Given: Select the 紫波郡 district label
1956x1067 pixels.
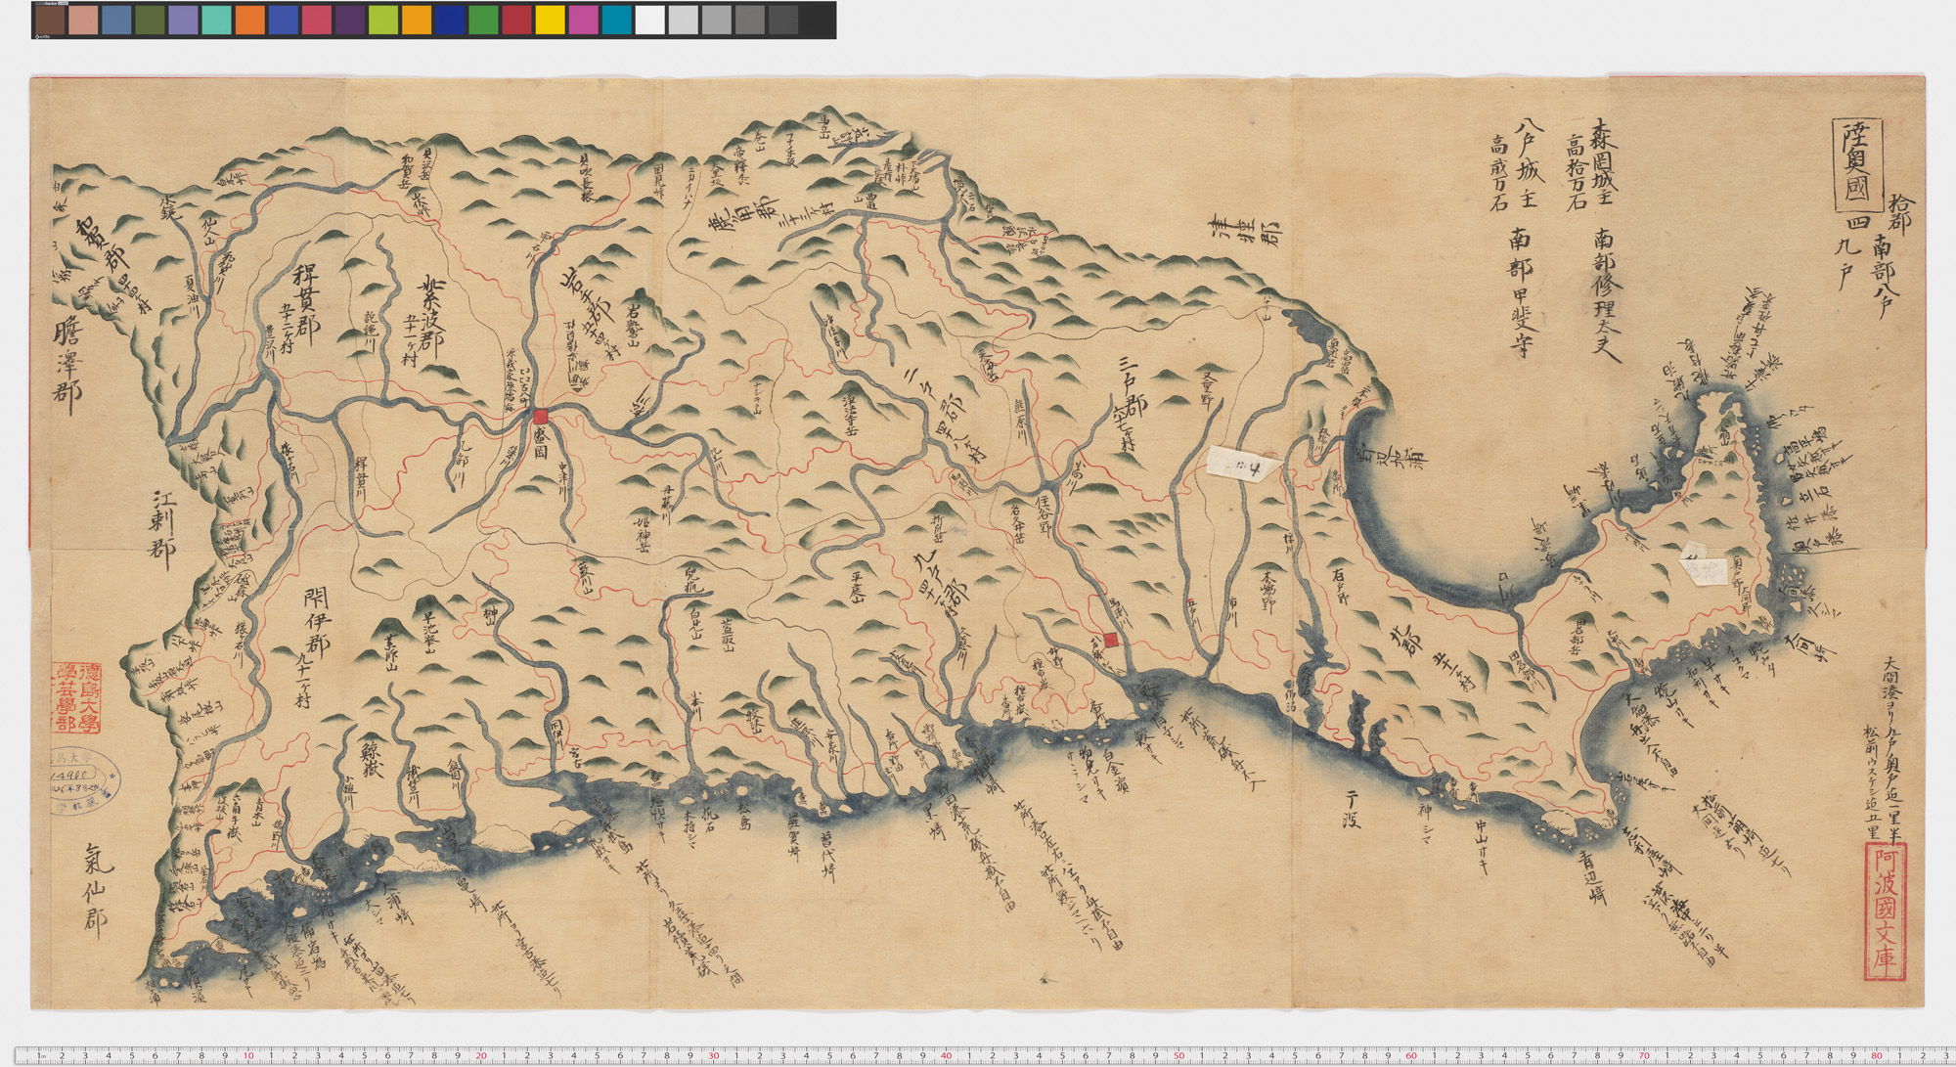Looking at the screenshot, I should coord(430,315).
